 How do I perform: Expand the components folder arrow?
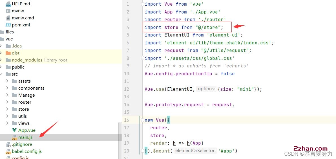point(7,88)
